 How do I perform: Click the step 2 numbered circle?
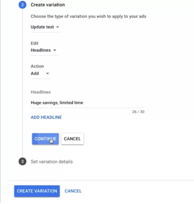click(x=22, y=5)
